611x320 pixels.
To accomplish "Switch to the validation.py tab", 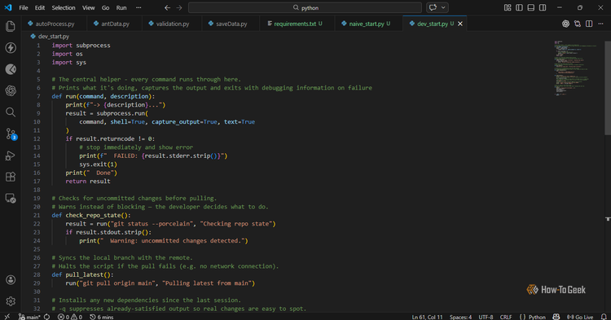I will coord(172,24).
